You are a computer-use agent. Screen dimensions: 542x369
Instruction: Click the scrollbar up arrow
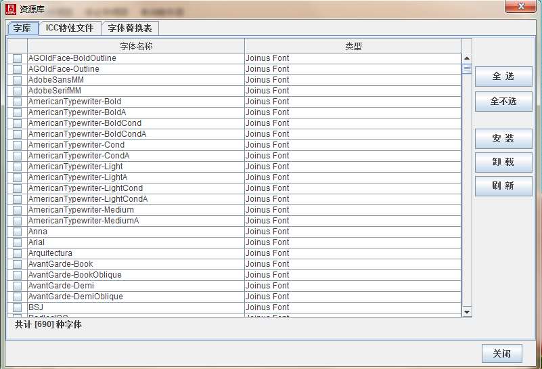tap(467, 58)
